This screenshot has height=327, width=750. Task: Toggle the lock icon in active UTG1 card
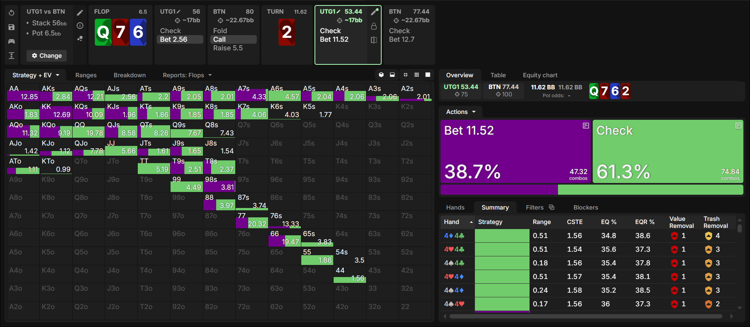click(x=374, y=26)
